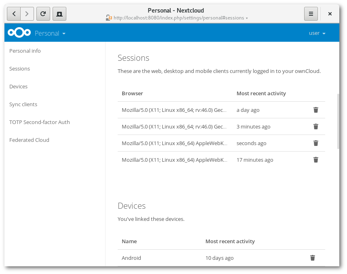Delete the session active seconds ago
The width and height of the screenshot is (347, 274).
pos(315,143)
